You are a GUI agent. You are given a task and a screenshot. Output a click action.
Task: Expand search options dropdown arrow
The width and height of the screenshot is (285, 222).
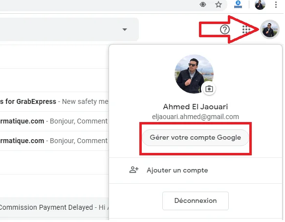pyautogui.click(x=125, y=29)
